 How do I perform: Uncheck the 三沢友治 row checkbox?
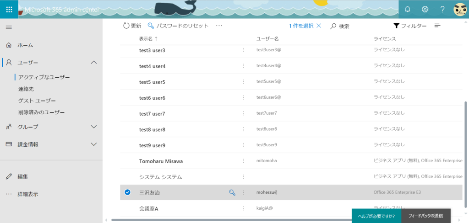pos(127,192)
